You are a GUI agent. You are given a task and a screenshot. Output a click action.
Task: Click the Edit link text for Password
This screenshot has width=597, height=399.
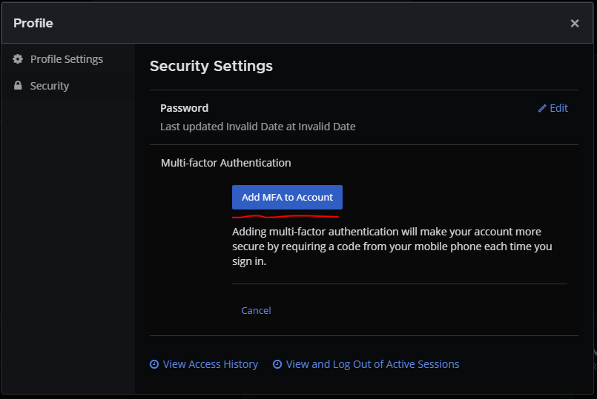tap(558, 108)
